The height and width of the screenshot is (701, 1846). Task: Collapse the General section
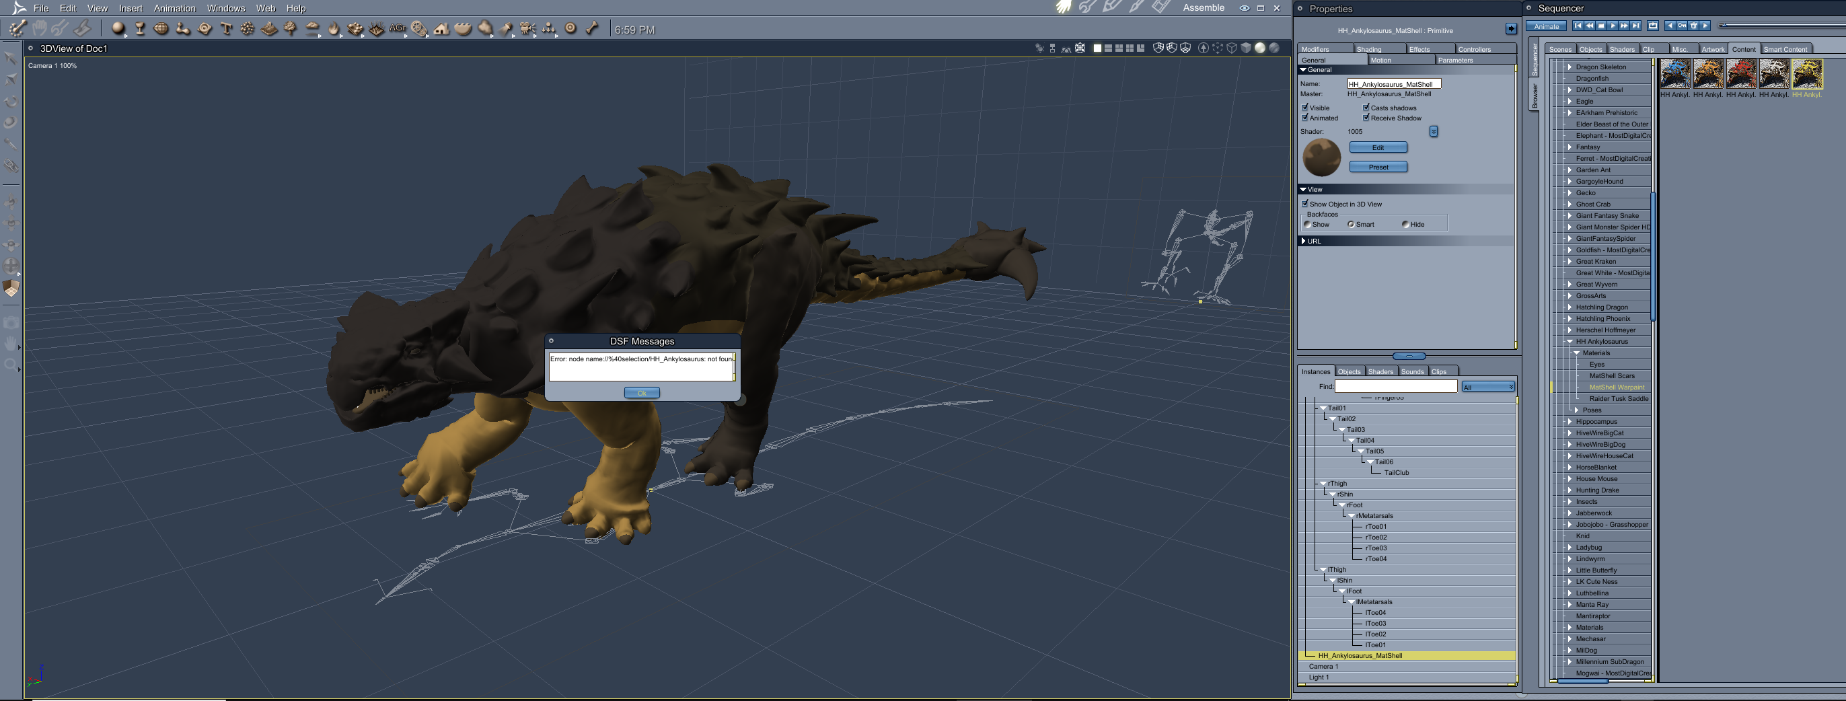point(1303,69)
